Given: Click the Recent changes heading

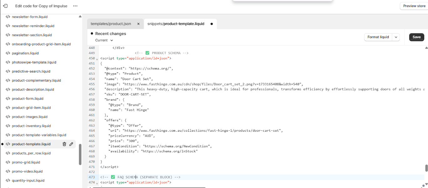Looking at the screenshot, I should click(x=111, y=34).
